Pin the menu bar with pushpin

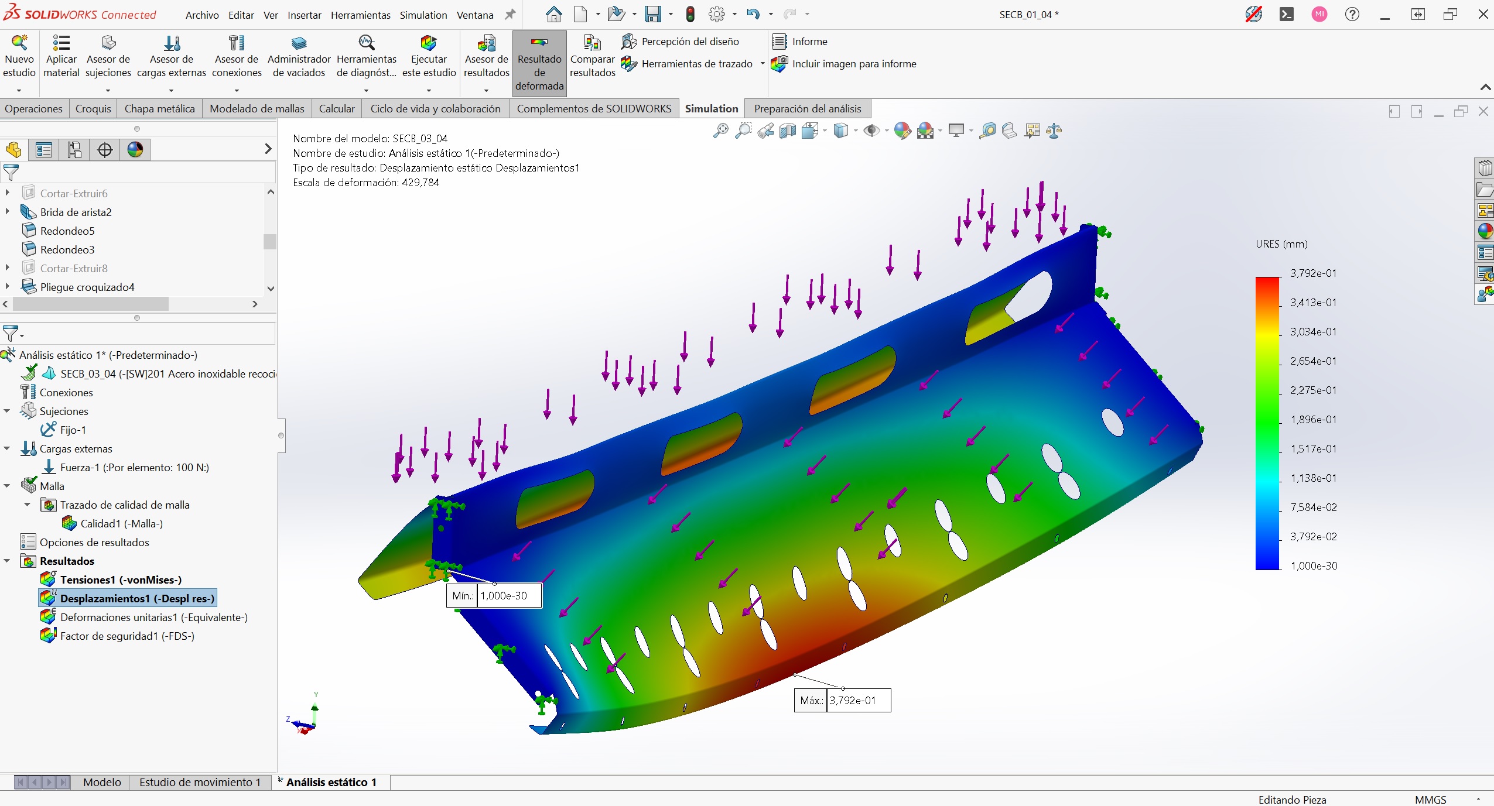pos(510,15)
